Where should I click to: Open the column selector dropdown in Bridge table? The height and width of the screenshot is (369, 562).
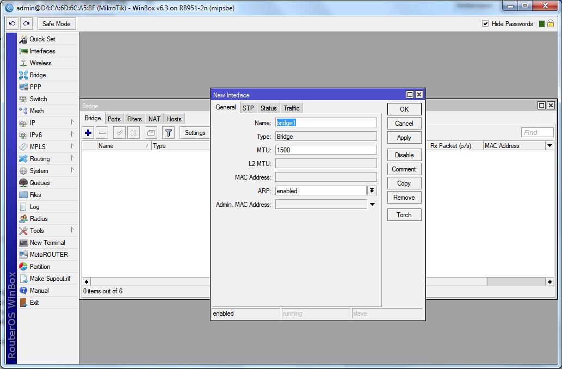point(549,146)
